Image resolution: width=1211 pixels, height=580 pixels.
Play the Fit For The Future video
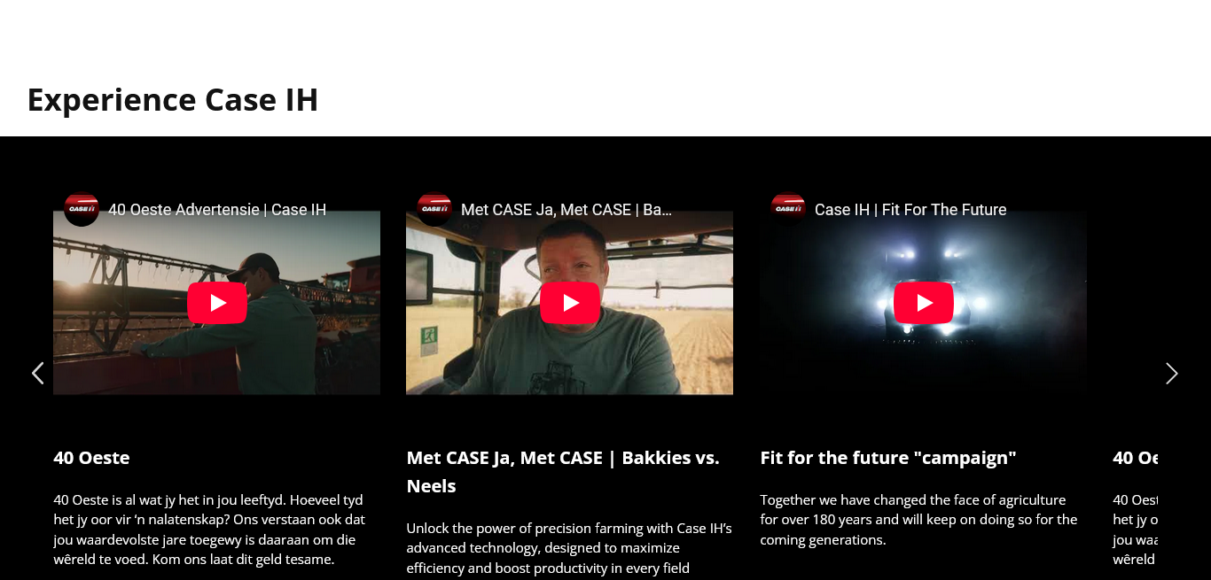(924, 303)
